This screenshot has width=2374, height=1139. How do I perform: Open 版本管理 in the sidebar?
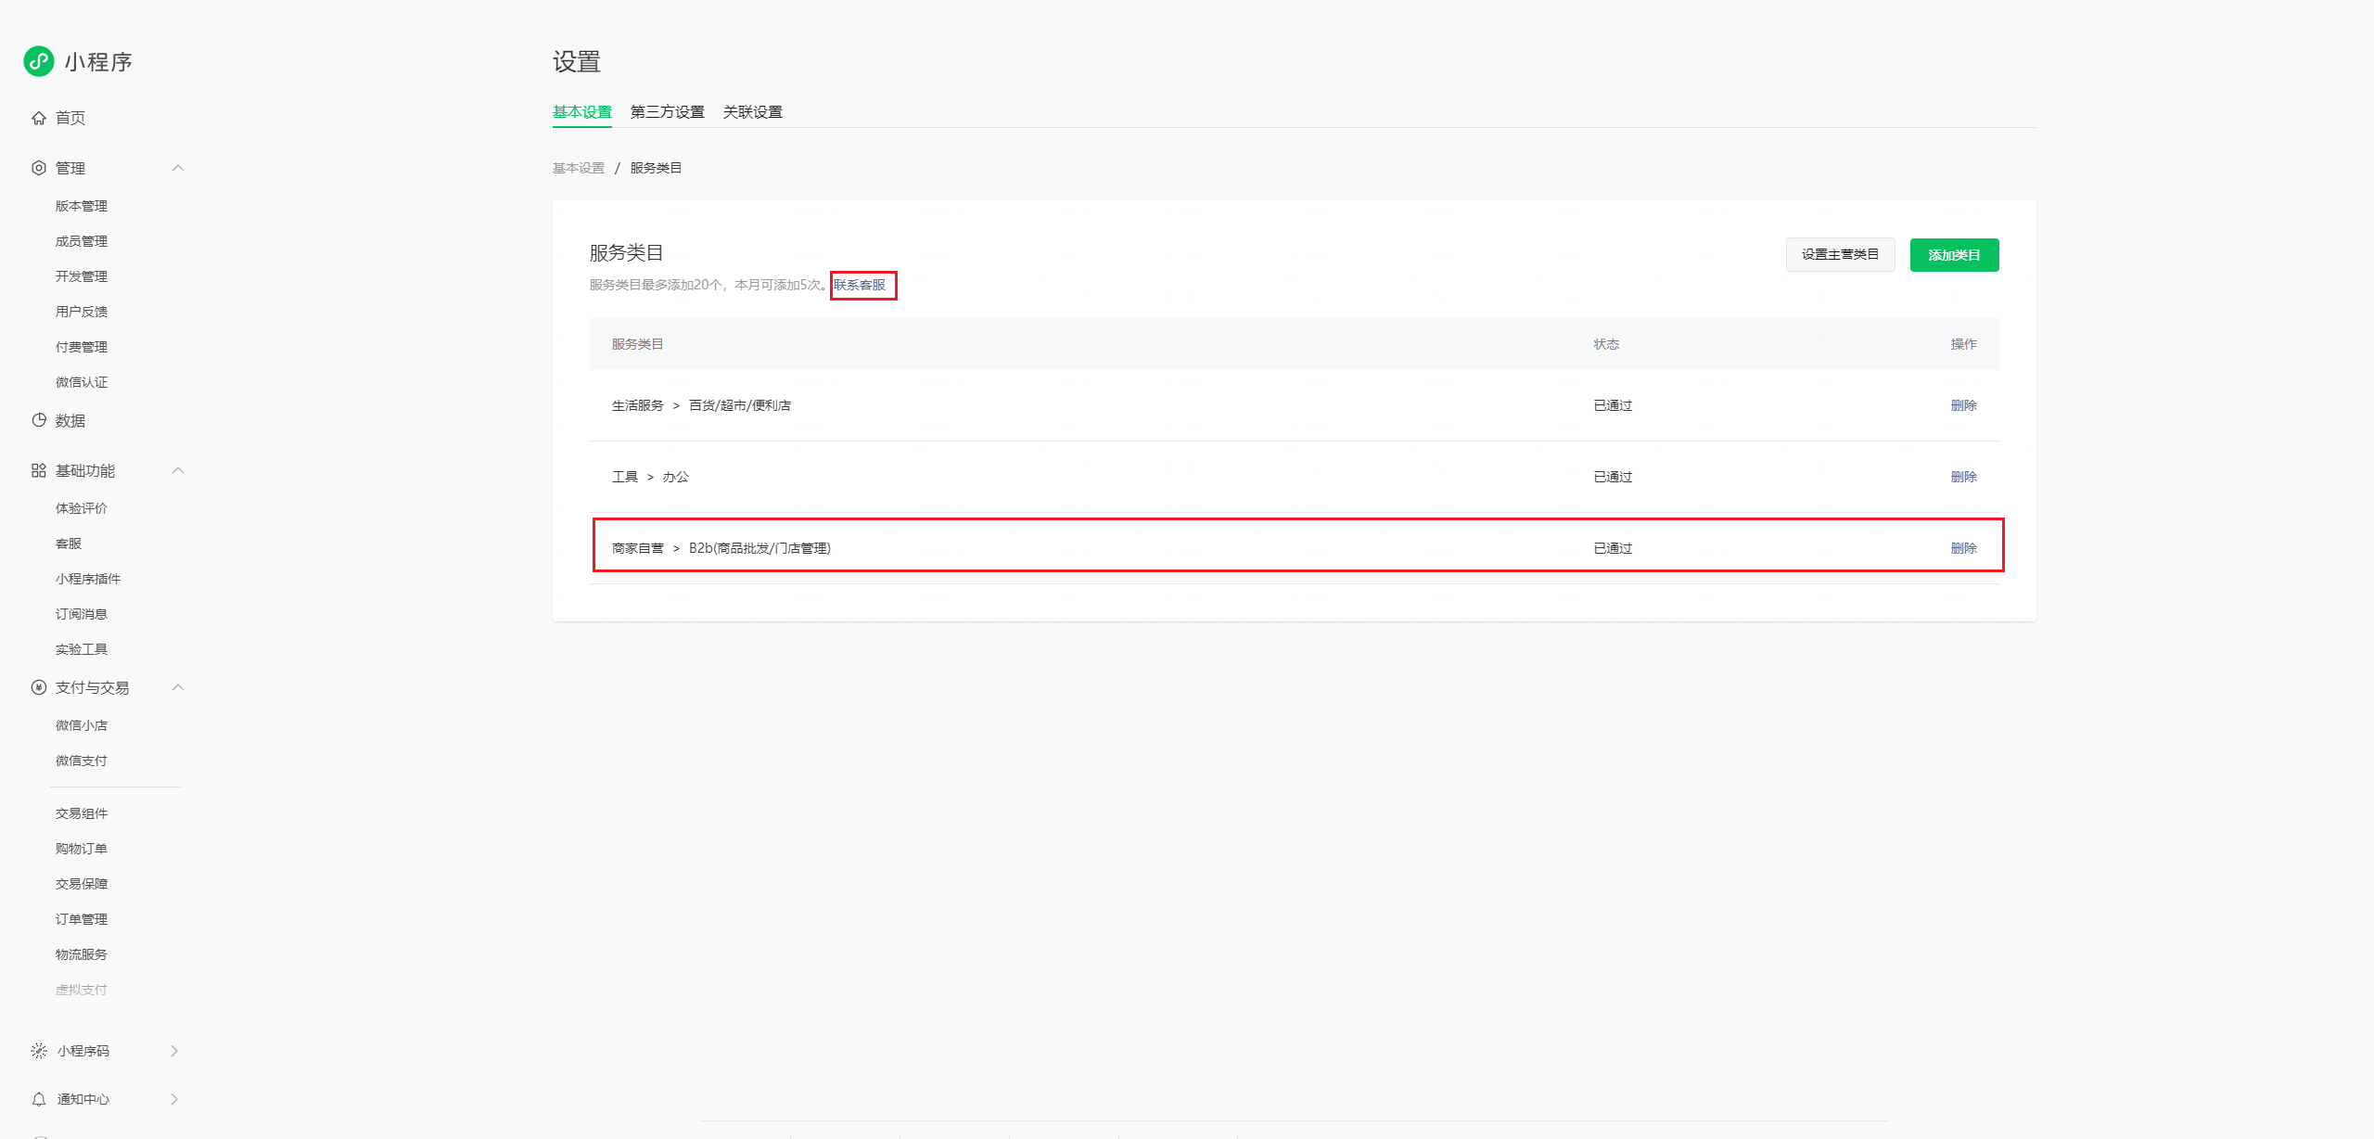coord(82,206)
